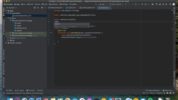Open Project panel gear options
The height and width of the screenshot is (100, 178).
pos(42,8)
